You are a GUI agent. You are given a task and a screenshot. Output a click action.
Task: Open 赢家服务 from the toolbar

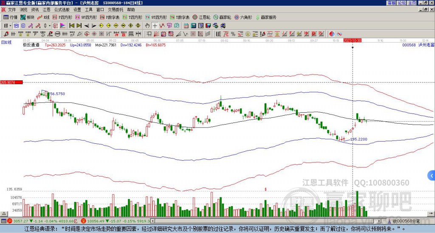266,17
